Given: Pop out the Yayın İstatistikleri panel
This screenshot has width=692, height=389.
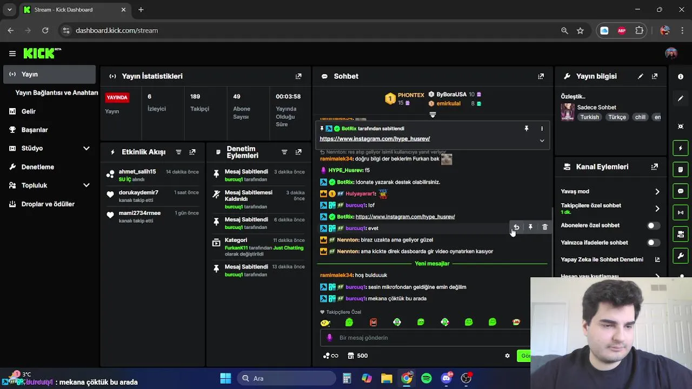Looking at the screenshot, I should (298, 76).
